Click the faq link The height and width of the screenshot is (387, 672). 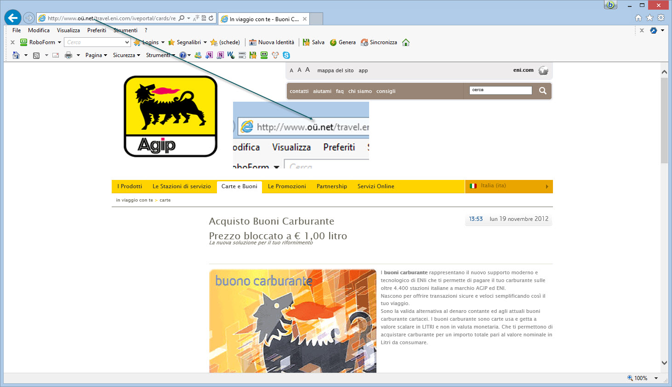pyautogui.click(x=340, y=91)
